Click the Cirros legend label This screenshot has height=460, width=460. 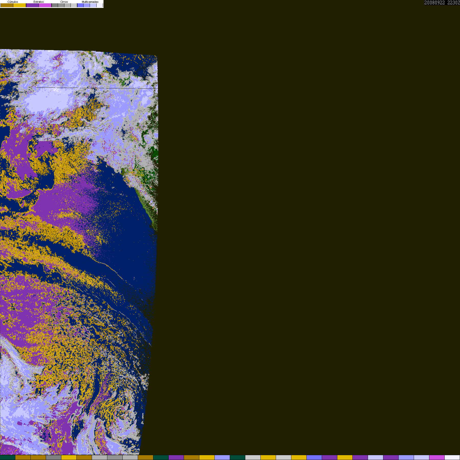point(64,2)
